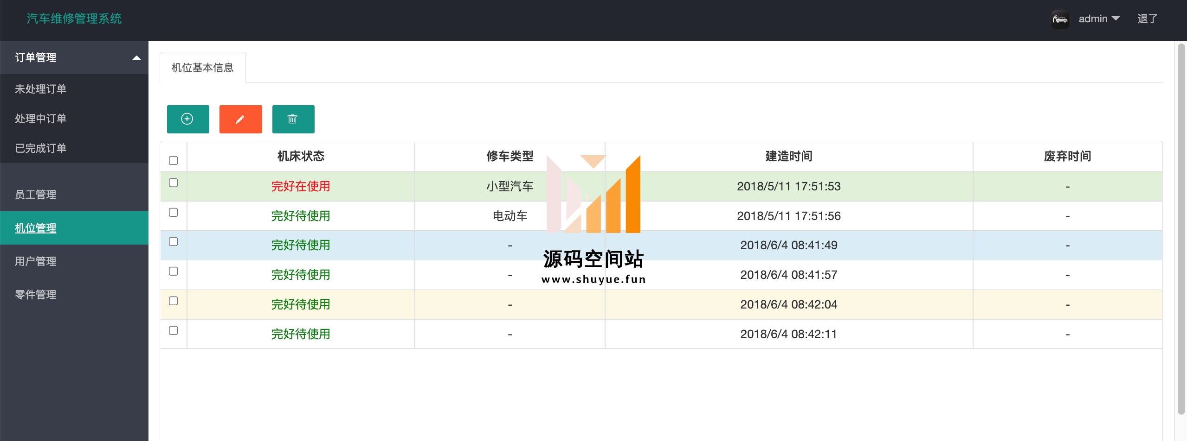Click the page vertical scrollbar
Viewport: 1187px width, 441px height.
click(1181, 229)
